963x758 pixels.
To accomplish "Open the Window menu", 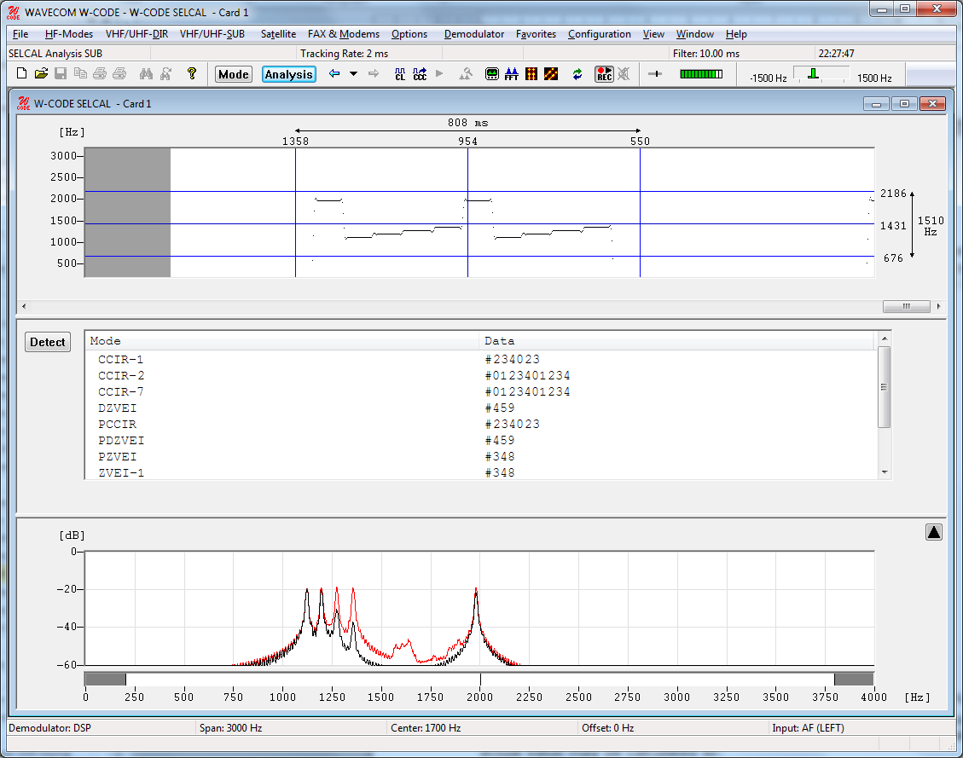I will pyautogui.click(x=694, y=34).
